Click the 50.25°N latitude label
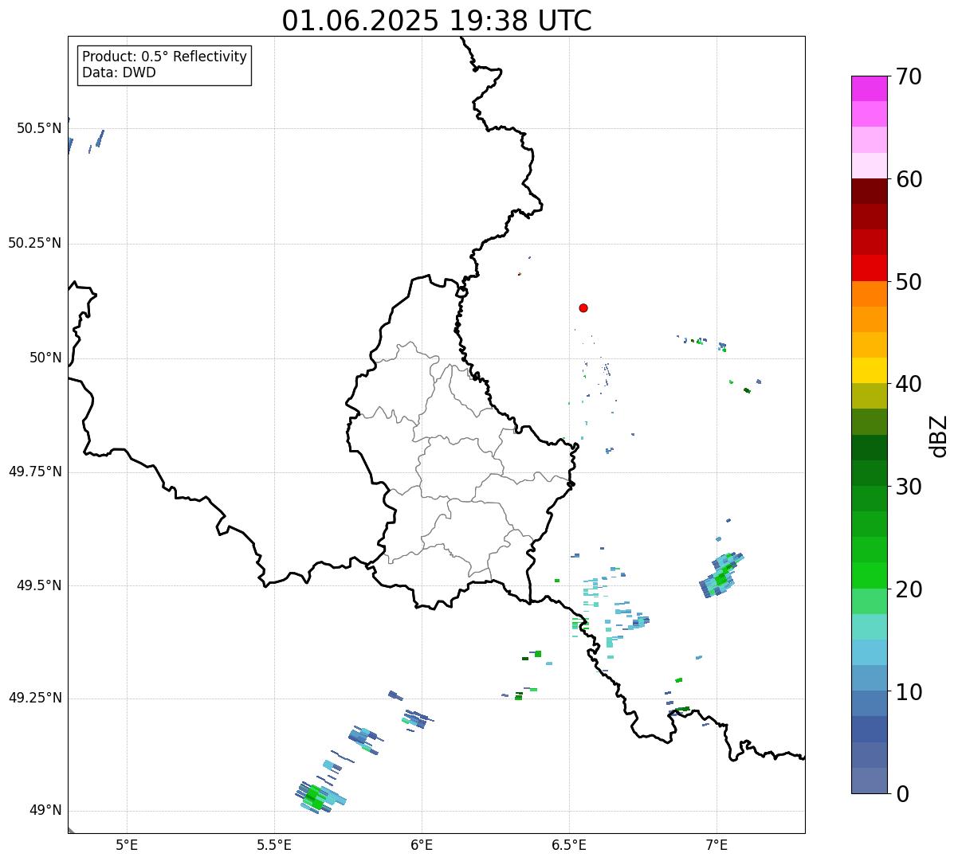This screenshot has height=861, width=958. click(x=35, y=243)
